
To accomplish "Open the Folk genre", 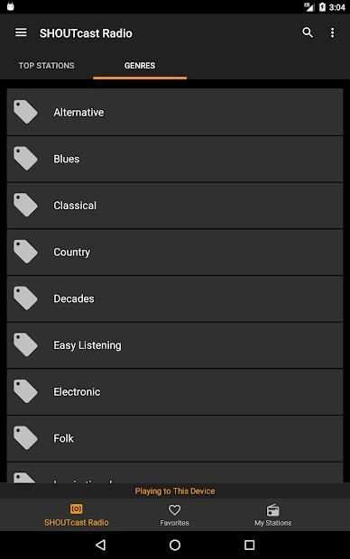I will (175, 438).
